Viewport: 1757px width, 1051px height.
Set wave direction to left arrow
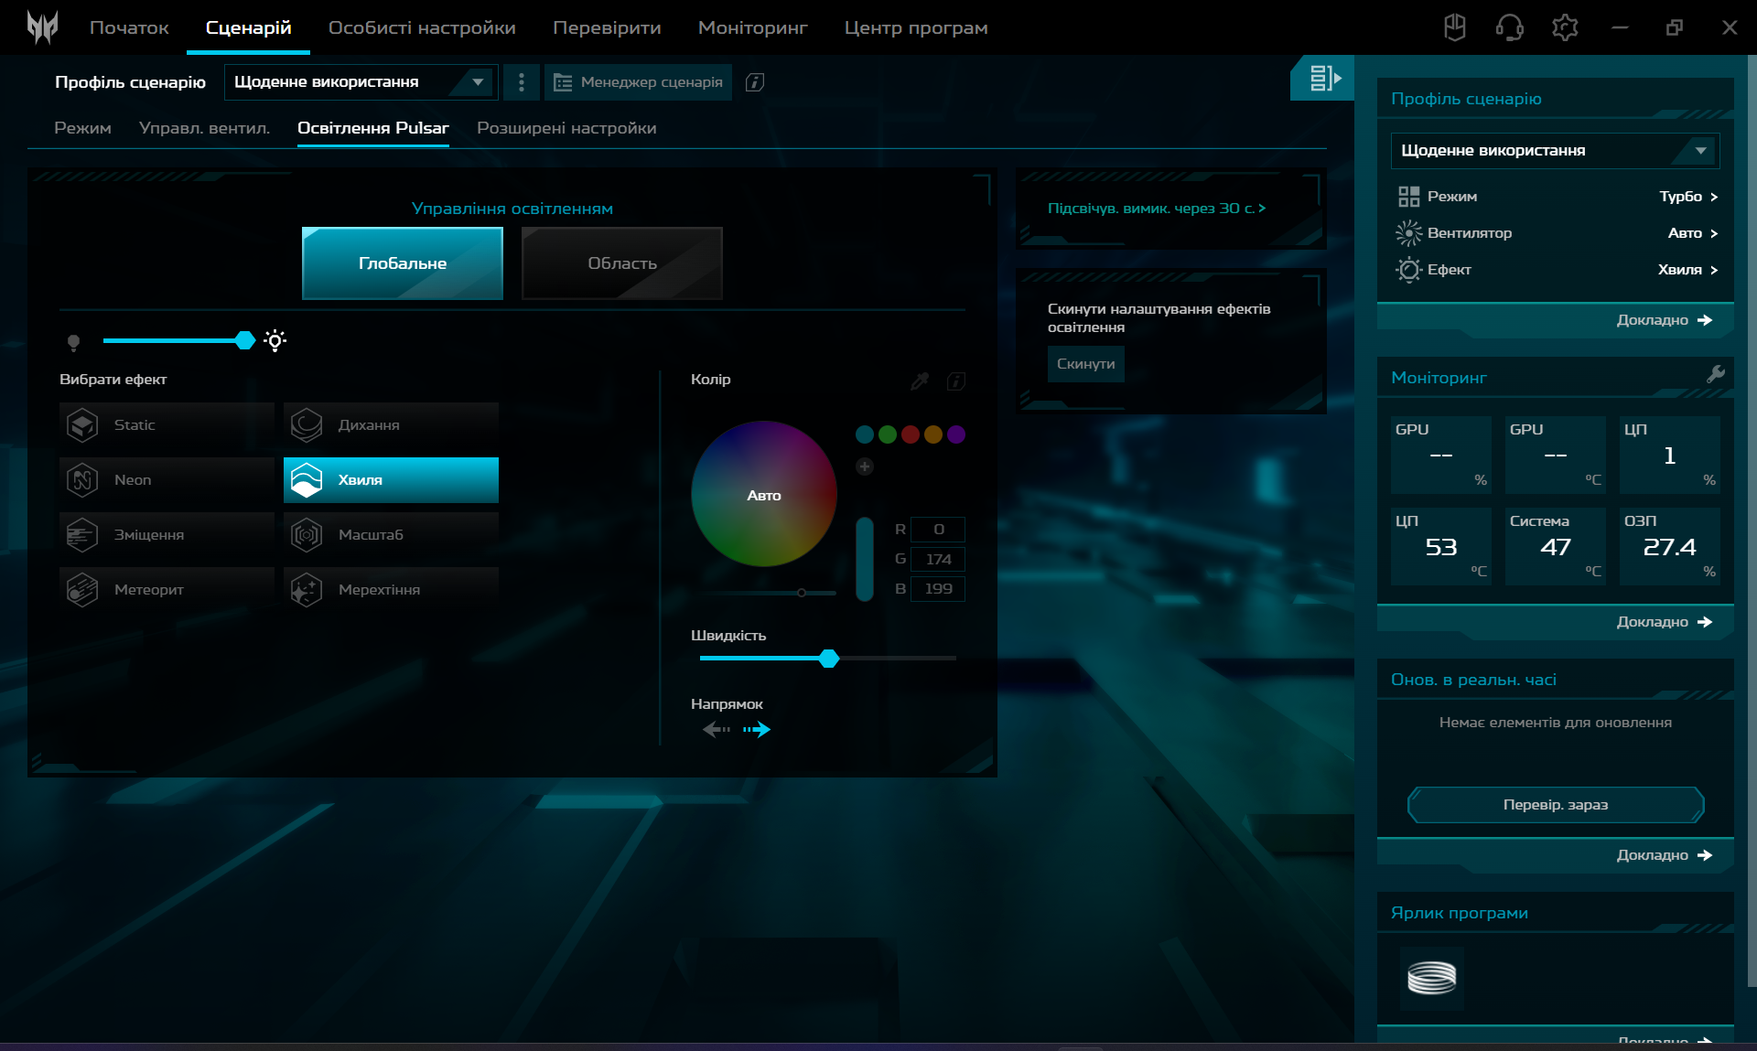click(x=716, y=729)
